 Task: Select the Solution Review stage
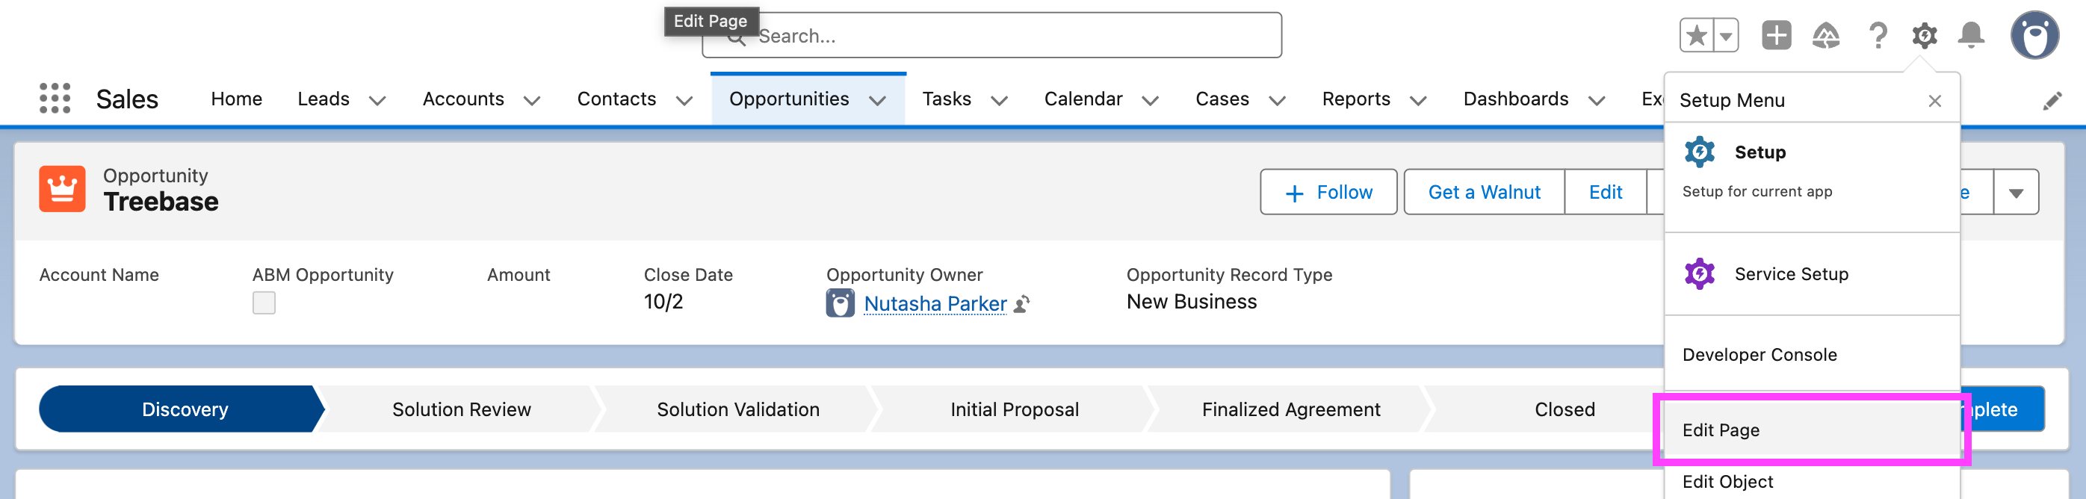[462, 409]
